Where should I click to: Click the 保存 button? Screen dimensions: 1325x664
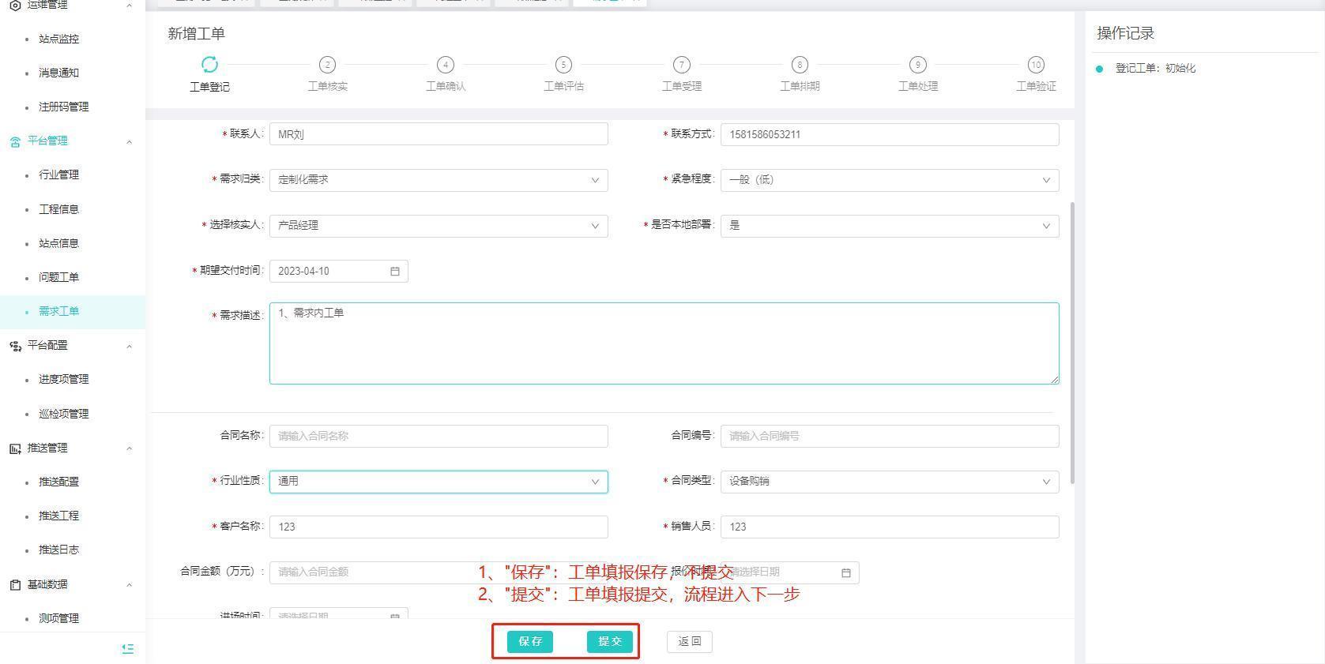530,641
